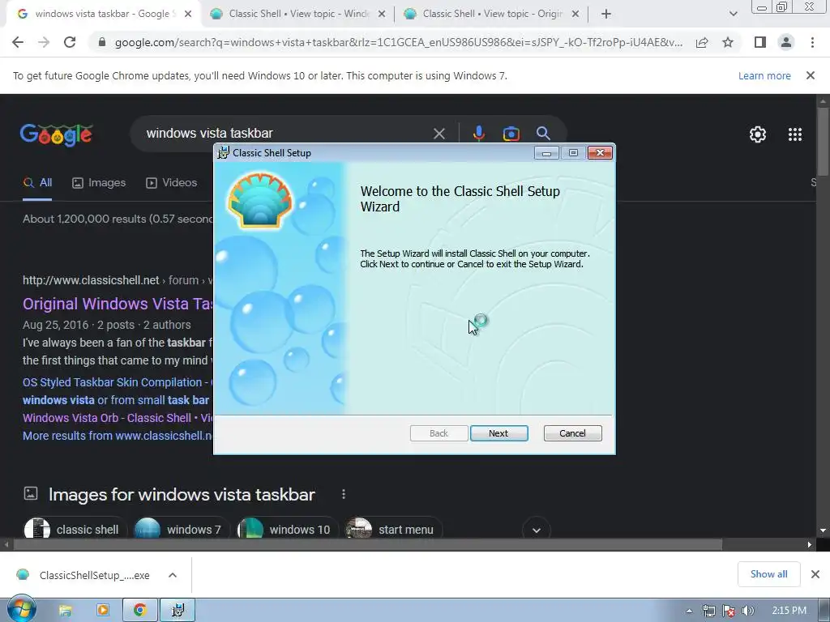Click More results from www.classicshell.net
Image resolution: width=830 pixels, height=622 pixels.
coord(117,436)
